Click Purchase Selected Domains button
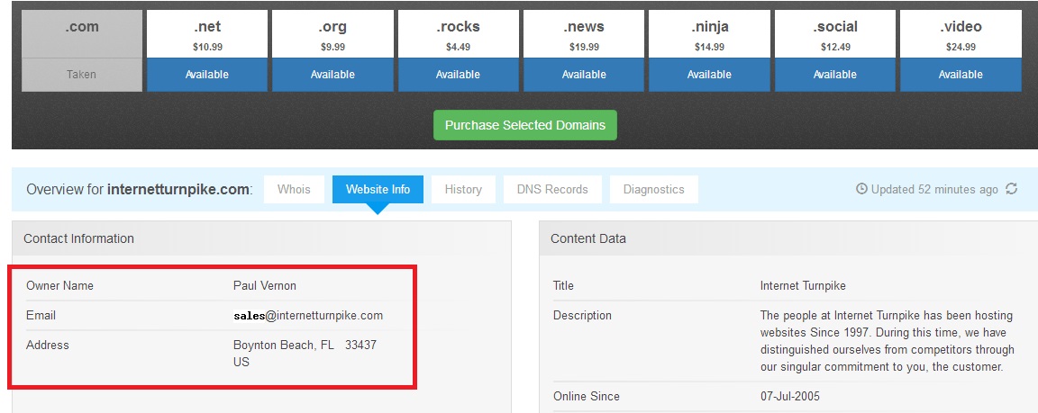Screen dimensions: 1038x413 (525, 125)
